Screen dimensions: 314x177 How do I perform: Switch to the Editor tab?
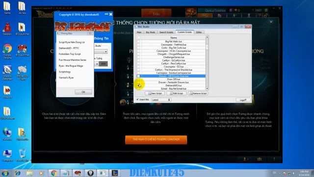tap(199, 32)
